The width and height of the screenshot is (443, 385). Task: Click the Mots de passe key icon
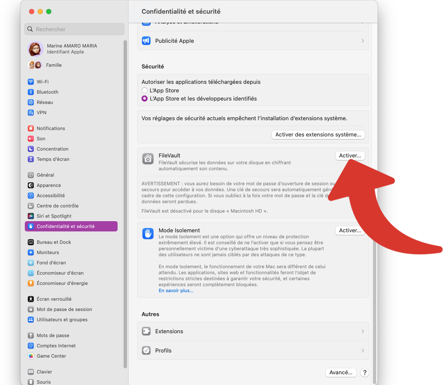coord(31,335)
